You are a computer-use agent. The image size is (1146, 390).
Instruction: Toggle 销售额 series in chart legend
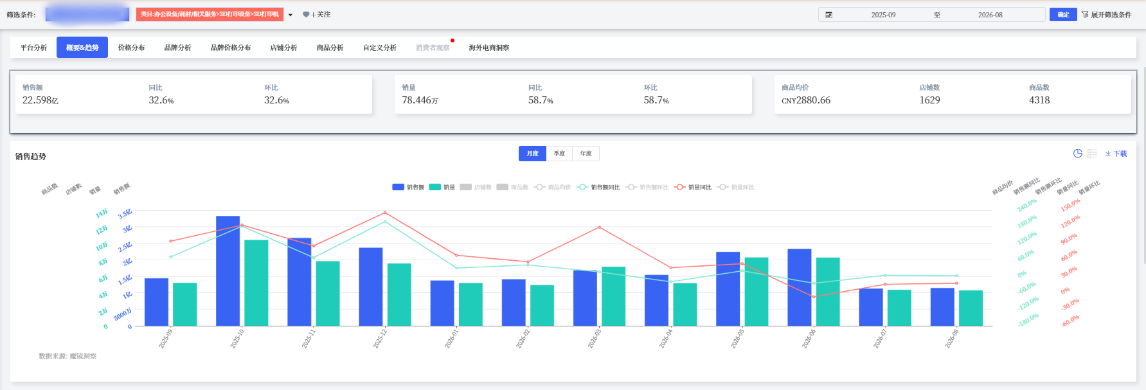pyautogui.click(x=408, y=187)
